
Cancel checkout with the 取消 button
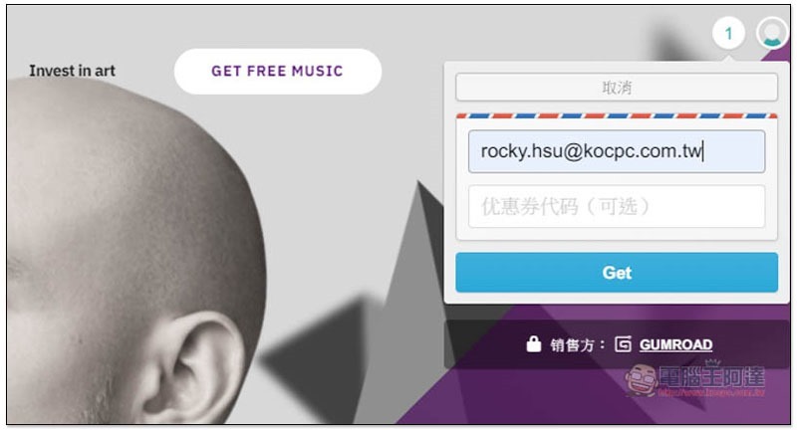[617, 88]
